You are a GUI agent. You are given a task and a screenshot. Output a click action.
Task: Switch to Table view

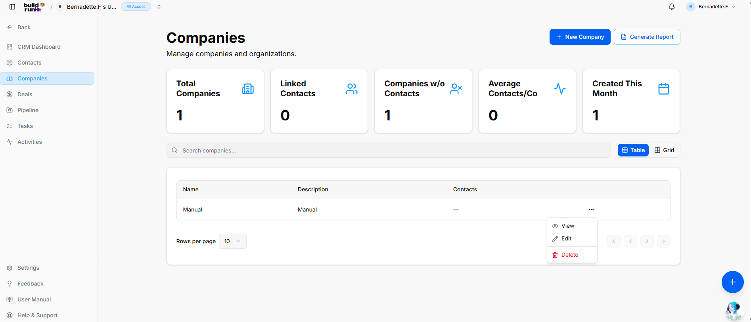click(x=633, y=150)
